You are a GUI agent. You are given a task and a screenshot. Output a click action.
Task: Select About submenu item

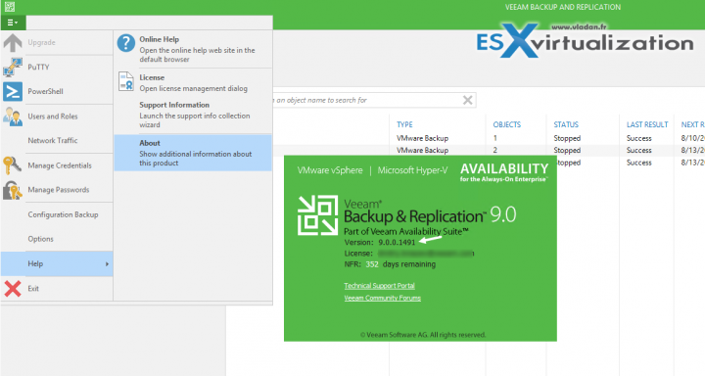click(x=193, y=153)
